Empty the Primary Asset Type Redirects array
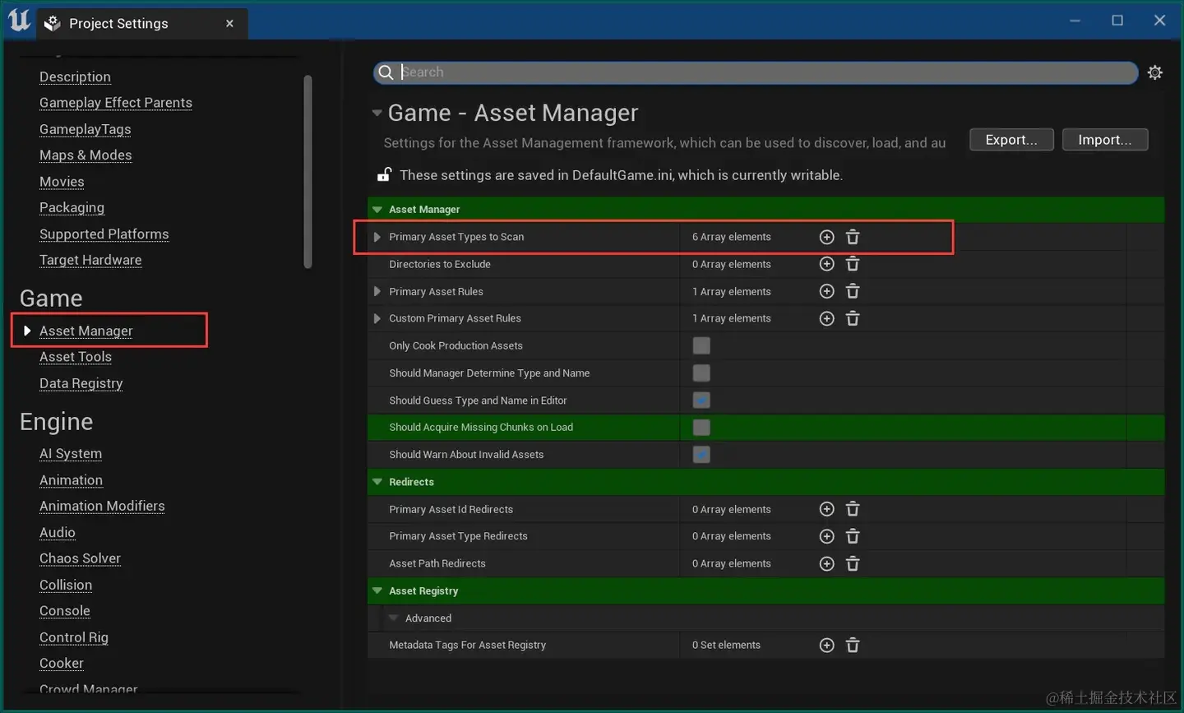Screen dimensions: 1184x713 853,536
